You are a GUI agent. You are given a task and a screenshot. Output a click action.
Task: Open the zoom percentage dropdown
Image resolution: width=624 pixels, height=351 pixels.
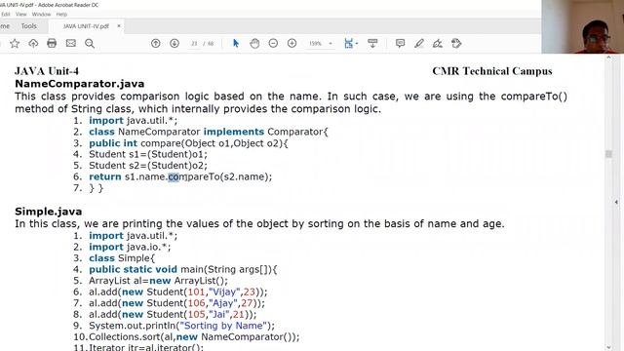pyautogui.click(x=331, y=43)
